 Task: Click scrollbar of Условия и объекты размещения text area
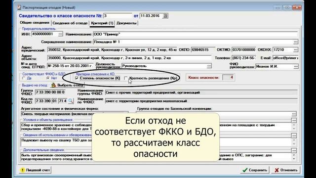[294, 127]
